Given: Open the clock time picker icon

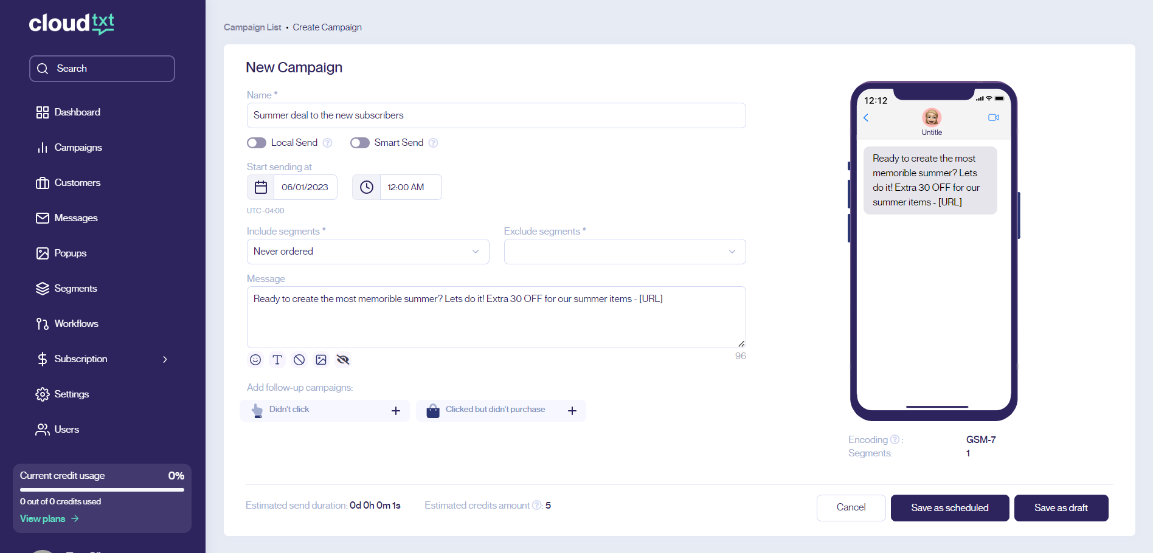Looking at the screenshot, I should tap(367, 187).
